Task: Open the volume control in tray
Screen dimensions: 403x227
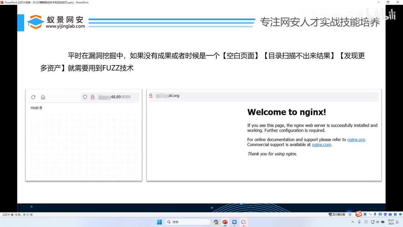Action: point(377,222)
